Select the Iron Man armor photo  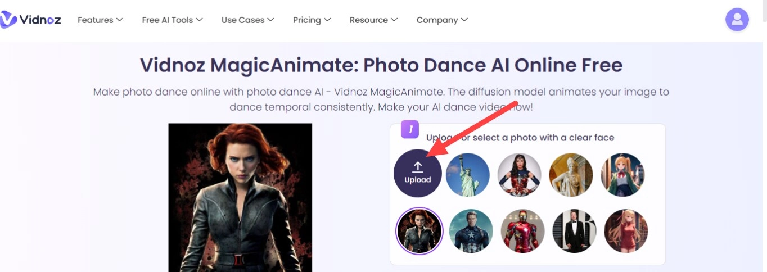[x=523, y=231]
